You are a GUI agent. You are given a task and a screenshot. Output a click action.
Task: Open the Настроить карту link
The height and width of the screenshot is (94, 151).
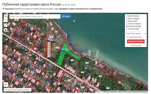136,45
